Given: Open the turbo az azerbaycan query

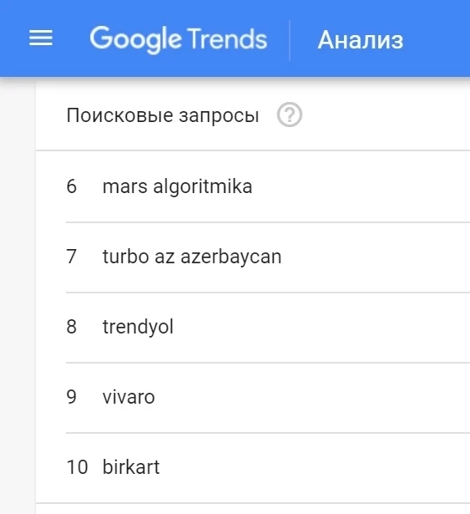Looking at the screenshot, I should [192, 257].
